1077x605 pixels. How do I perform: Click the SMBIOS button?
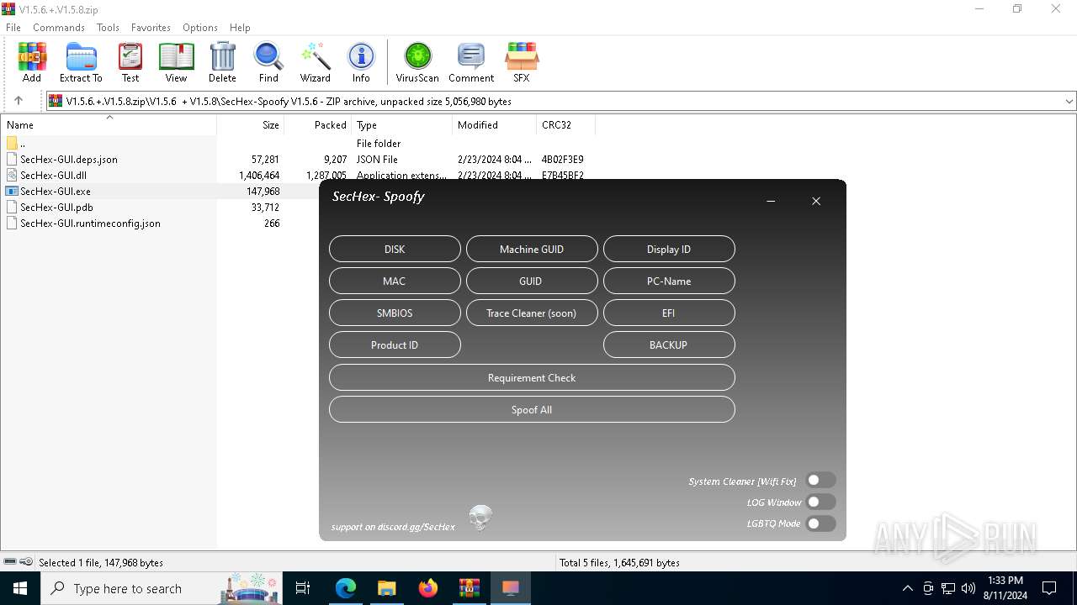(x=395, y=313)
